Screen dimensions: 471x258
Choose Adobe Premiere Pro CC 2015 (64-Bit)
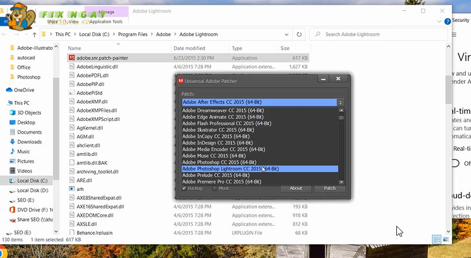[260, 182]
